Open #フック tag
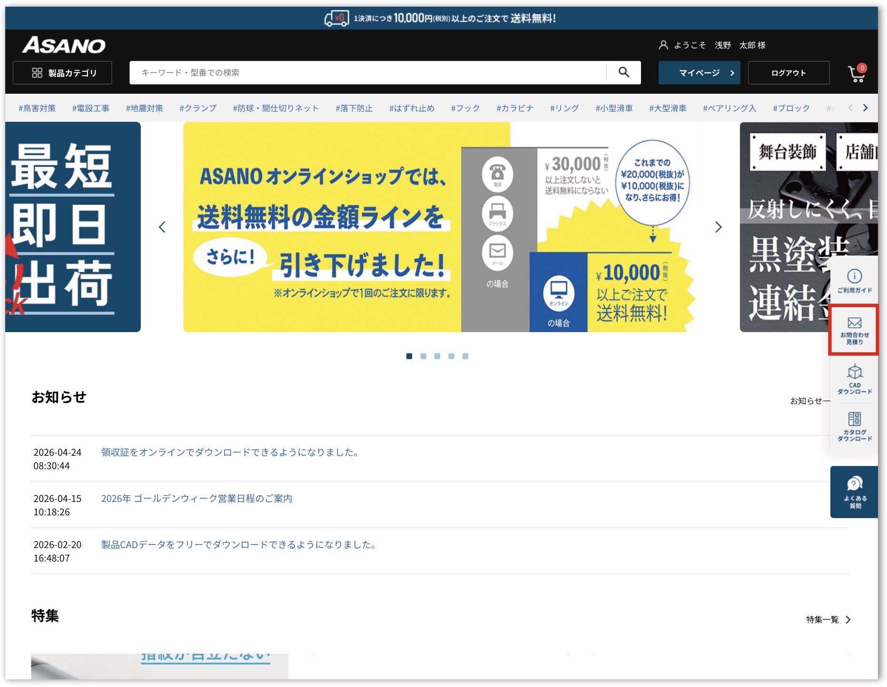The width and height of the screenshot is (887, 687). click(x=465, y=108)
